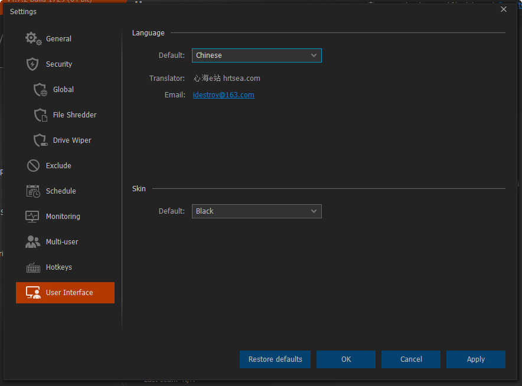Expand the Language Default dropdown arrow
The width and height of the screenshot is (522, 386).
point(314,55)
